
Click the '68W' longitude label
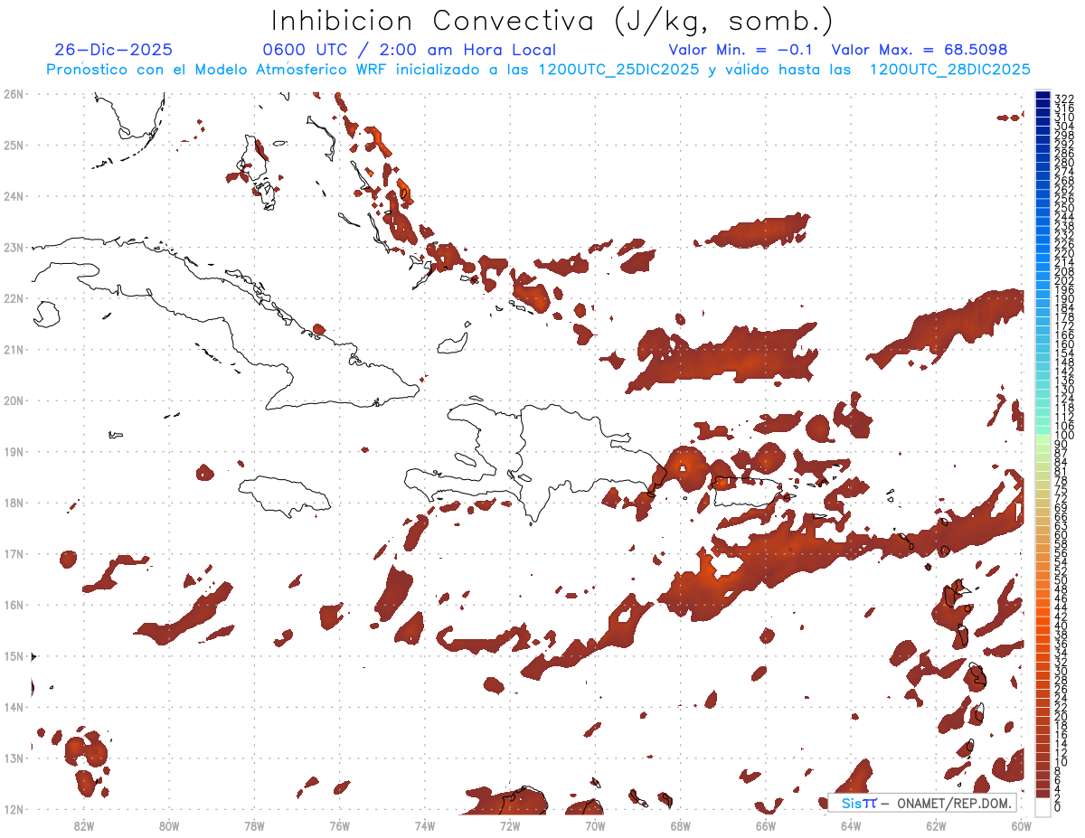point(681,825)
